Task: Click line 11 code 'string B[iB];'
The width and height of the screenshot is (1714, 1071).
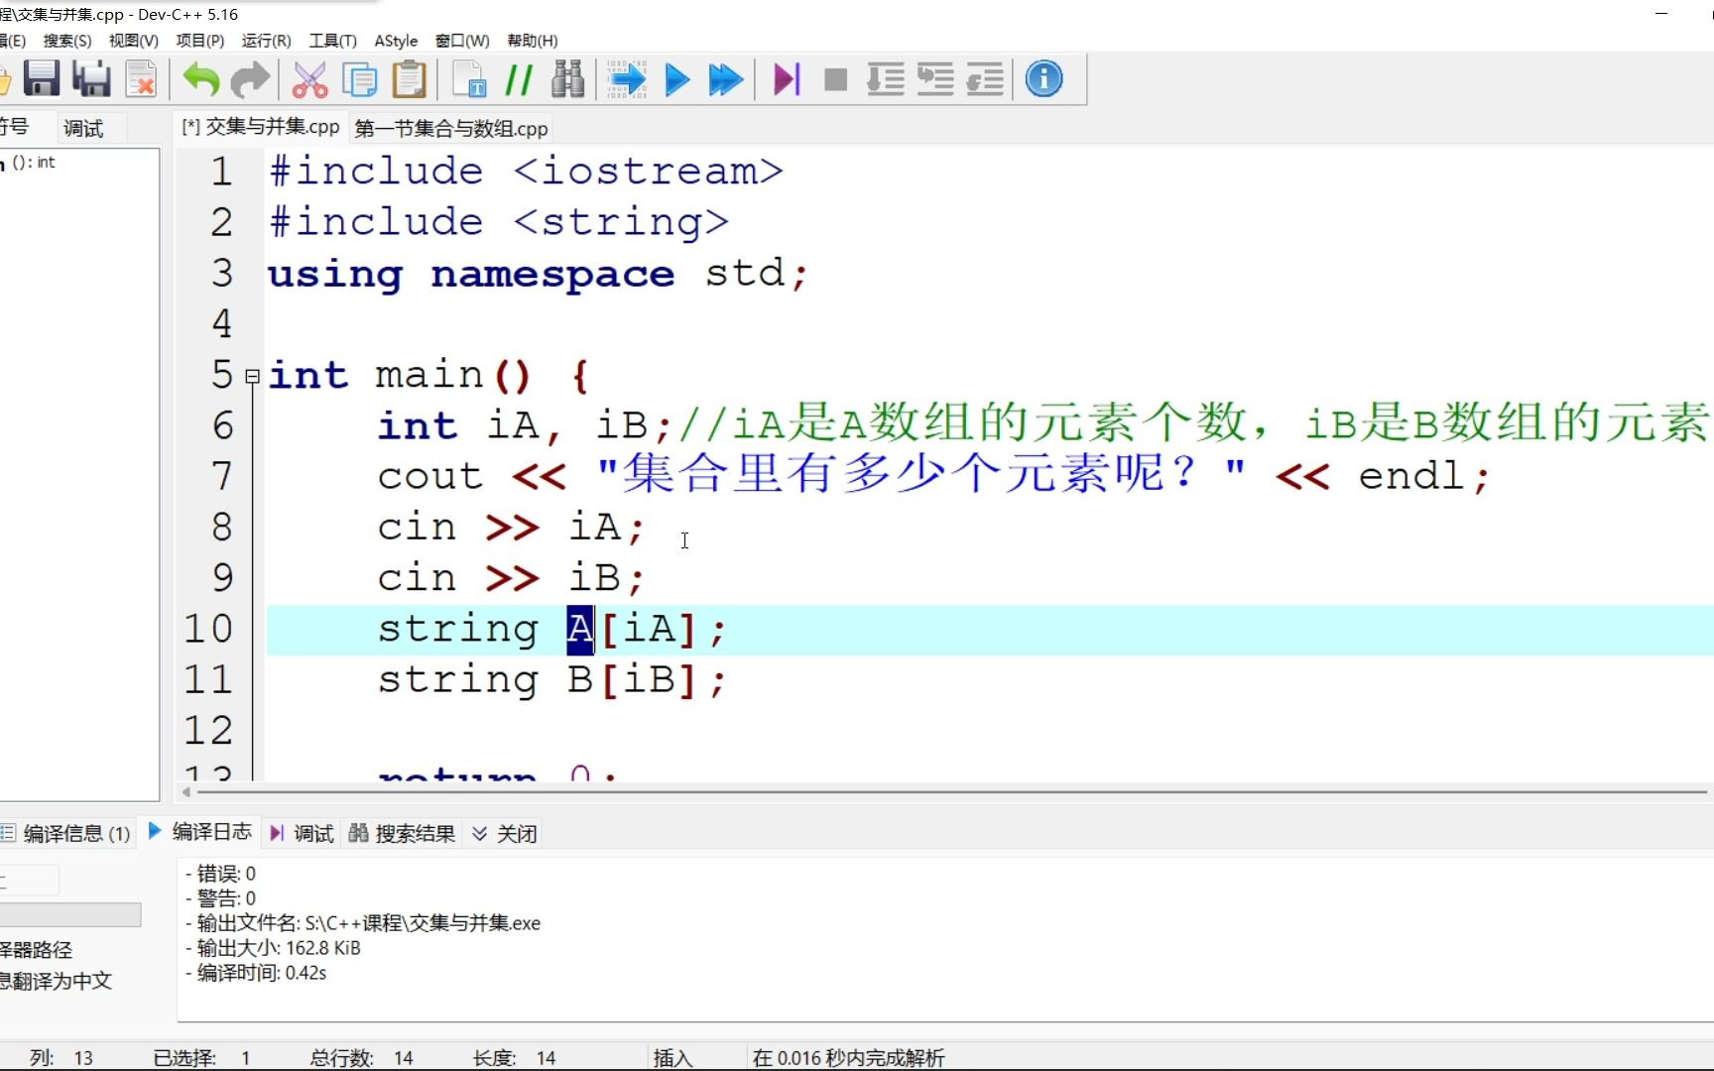Action: (x=551, y=680)
